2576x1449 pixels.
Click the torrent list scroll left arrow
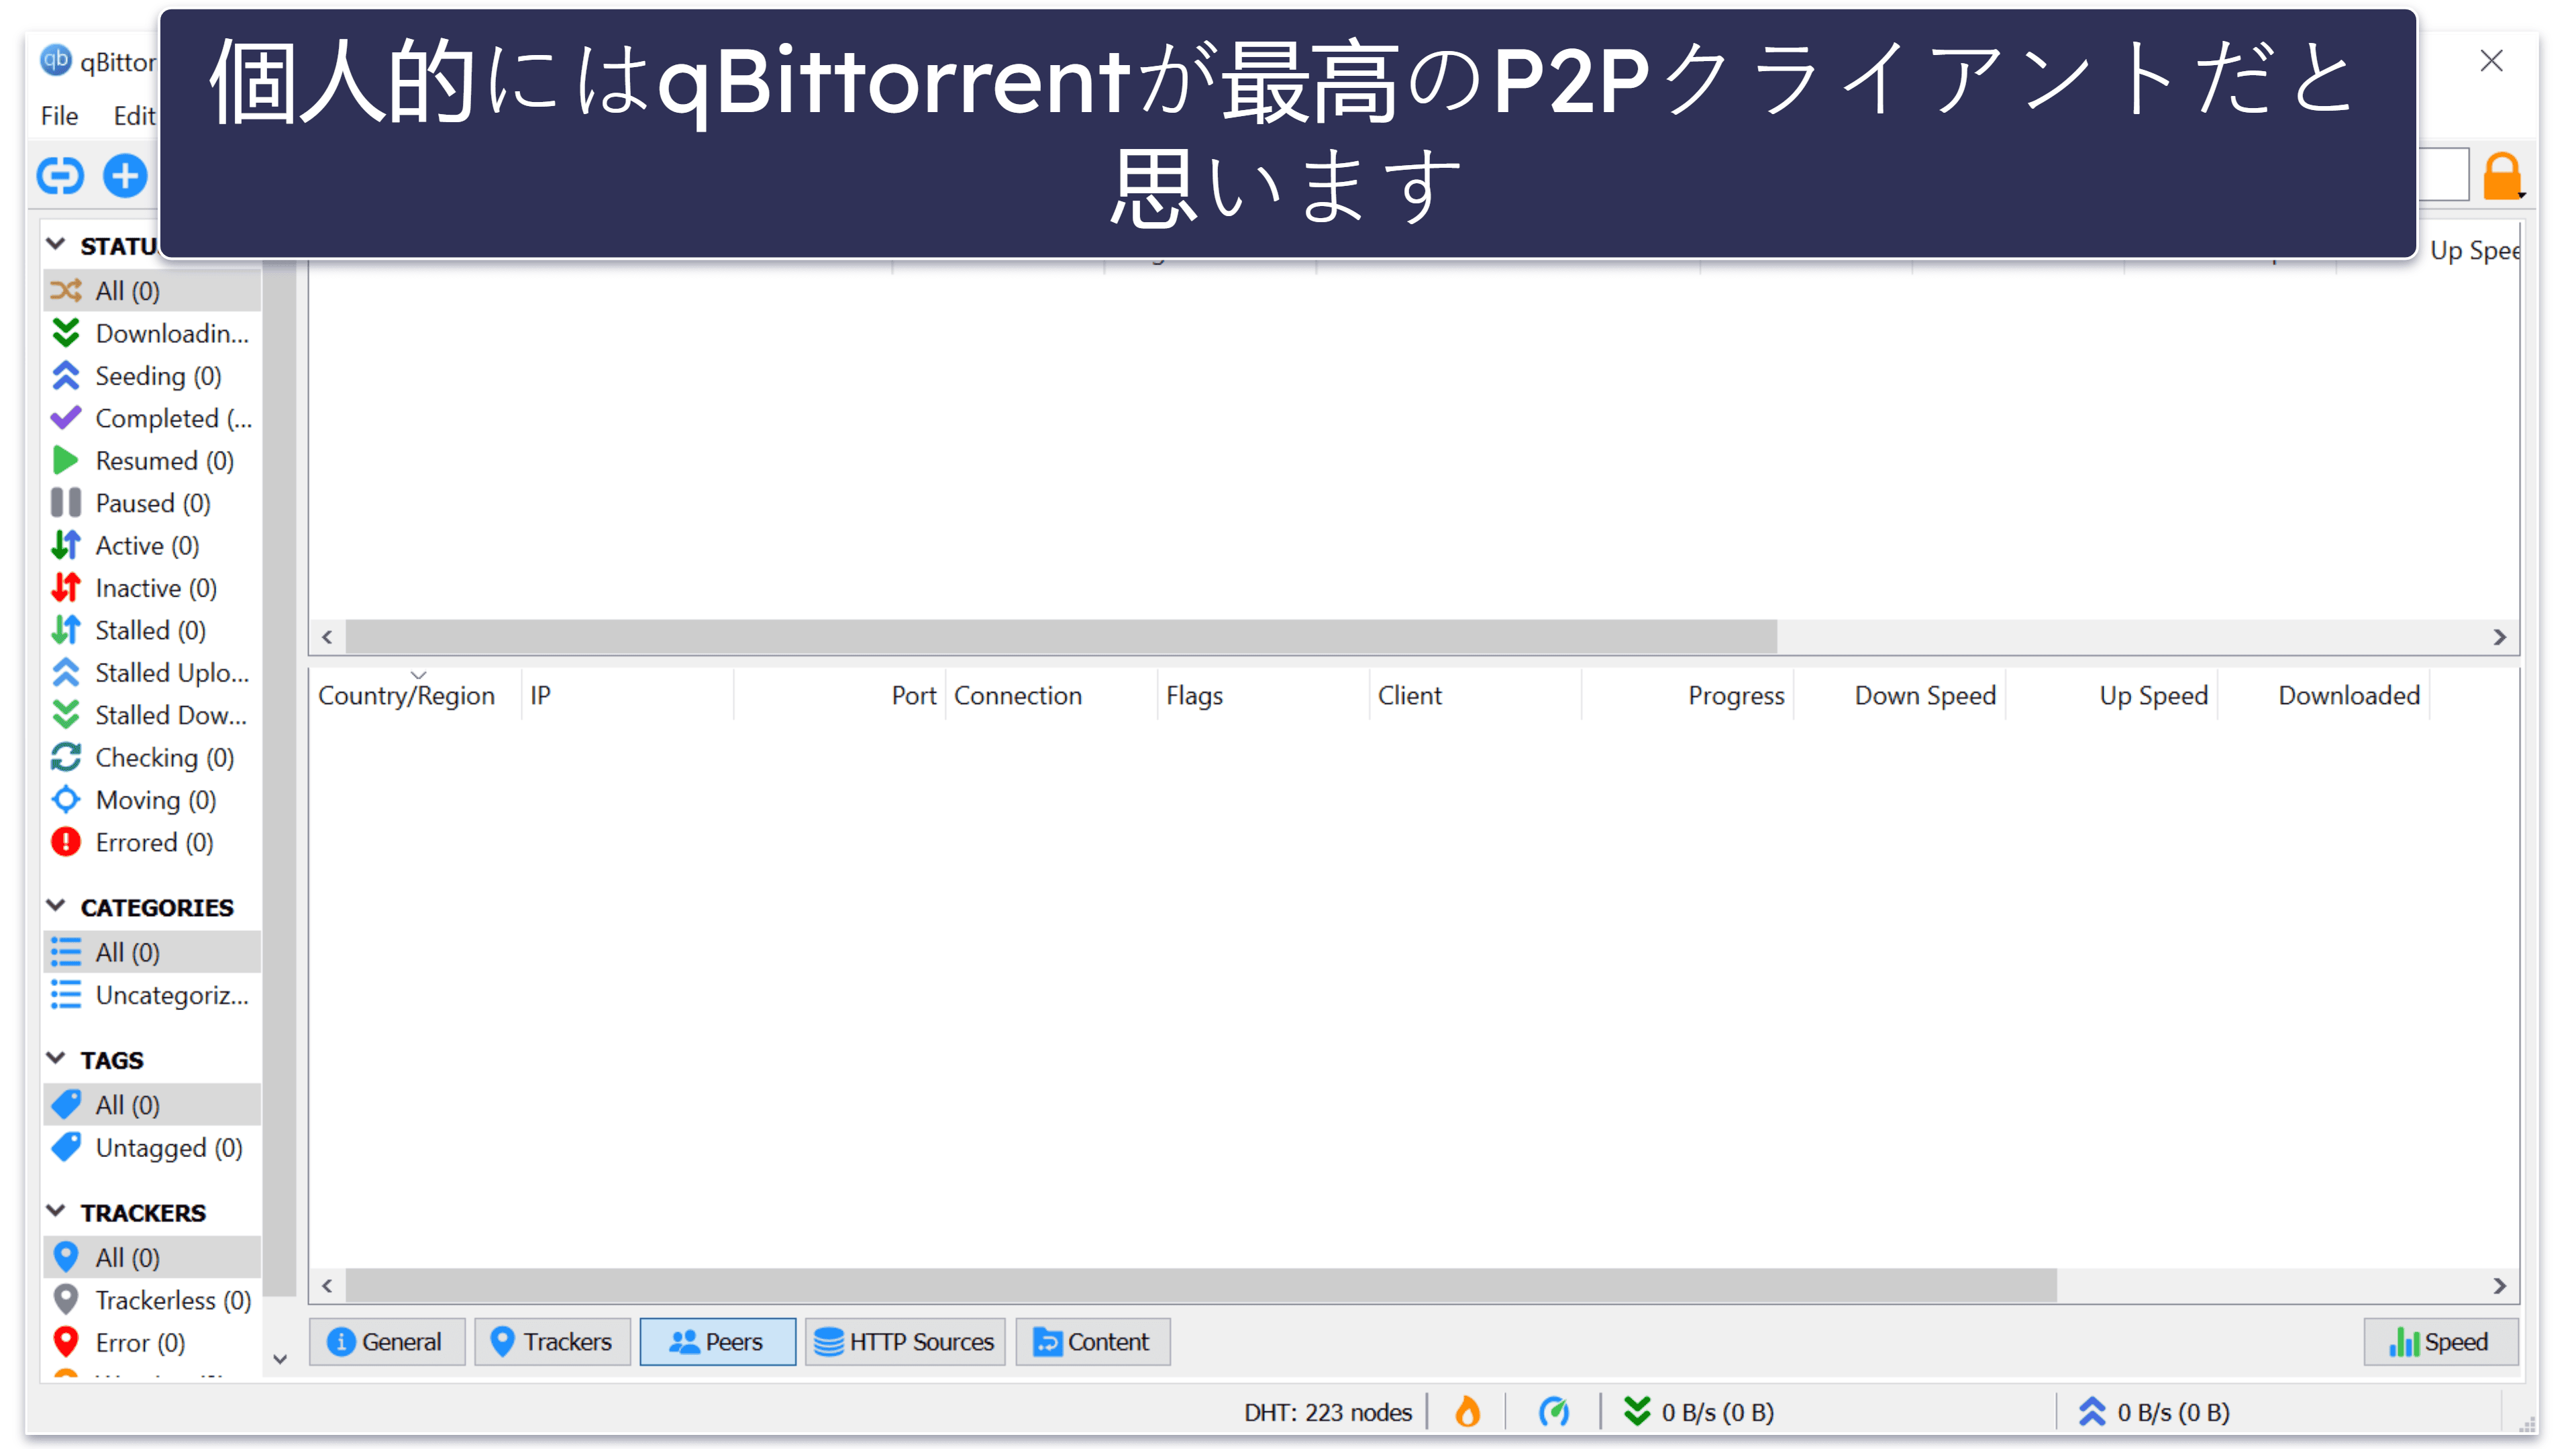click(327, 636)
